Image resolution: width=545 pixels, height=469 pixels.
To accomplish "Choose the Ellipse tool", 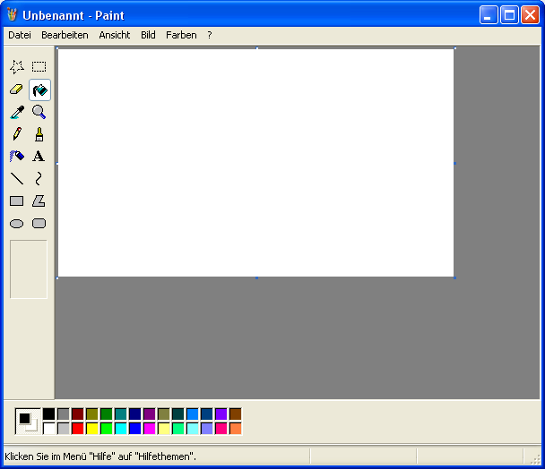I will [17, 223].
